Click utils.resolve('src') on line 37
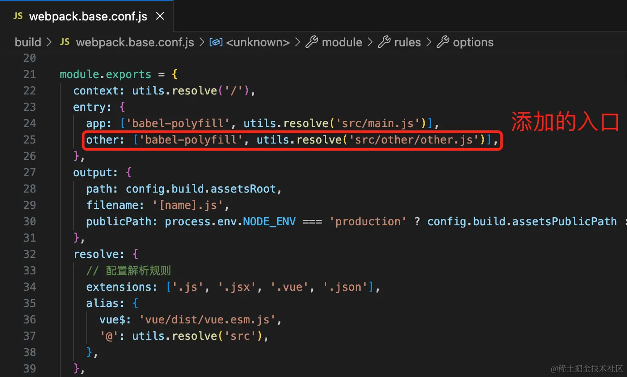 (197, 336)
